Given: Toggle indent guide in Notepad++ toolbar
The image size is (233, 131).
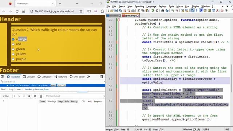Looking at the screenshot, I should point(201,11).
